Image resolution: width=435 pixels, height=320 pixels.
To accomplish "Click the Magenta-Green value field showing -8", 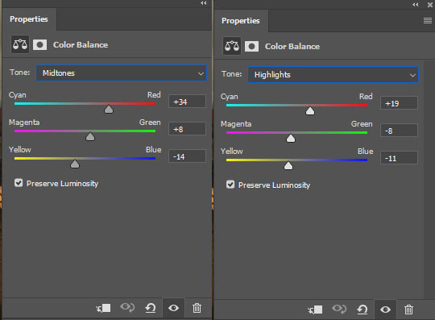I will point(399,131).
